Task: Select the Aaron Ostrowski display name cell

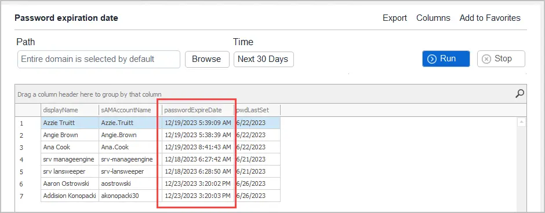Action: (x=70, y=183)
